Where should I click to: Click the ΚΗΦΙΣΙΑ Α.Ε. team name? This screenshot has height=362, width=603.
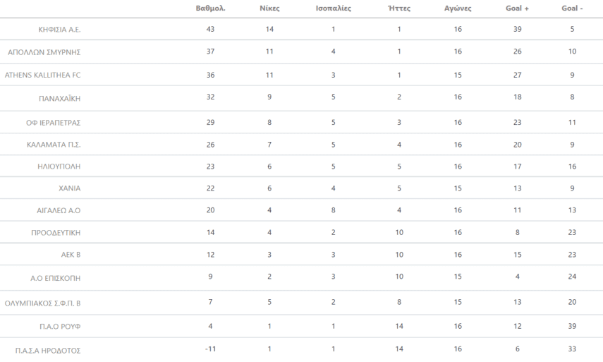coord(60,30)
